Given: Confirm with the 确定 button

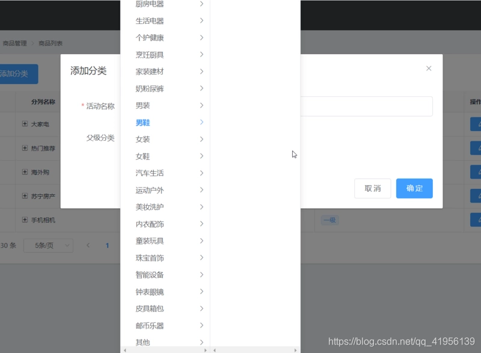Looking at the screenshot, I should click(414, 188).
